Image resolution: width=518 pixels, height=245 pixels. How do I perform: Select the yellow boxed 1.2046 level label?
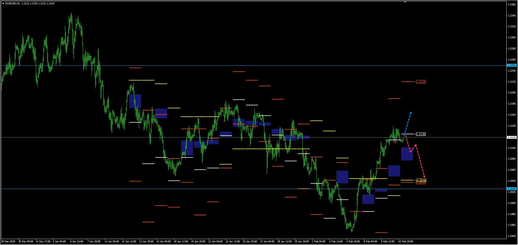click(421, 180)
